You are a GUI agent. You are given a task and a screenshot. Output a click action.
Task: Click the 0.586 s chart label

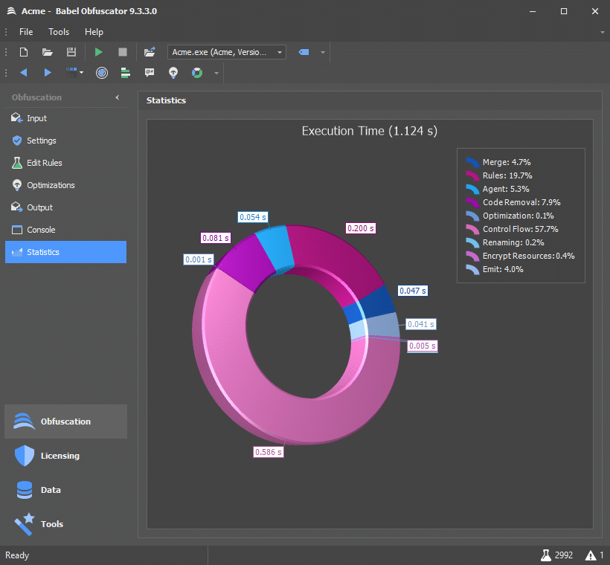point(269,452)
